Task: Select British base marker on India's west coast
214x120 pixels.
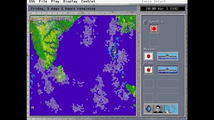Action: (31, 33)
